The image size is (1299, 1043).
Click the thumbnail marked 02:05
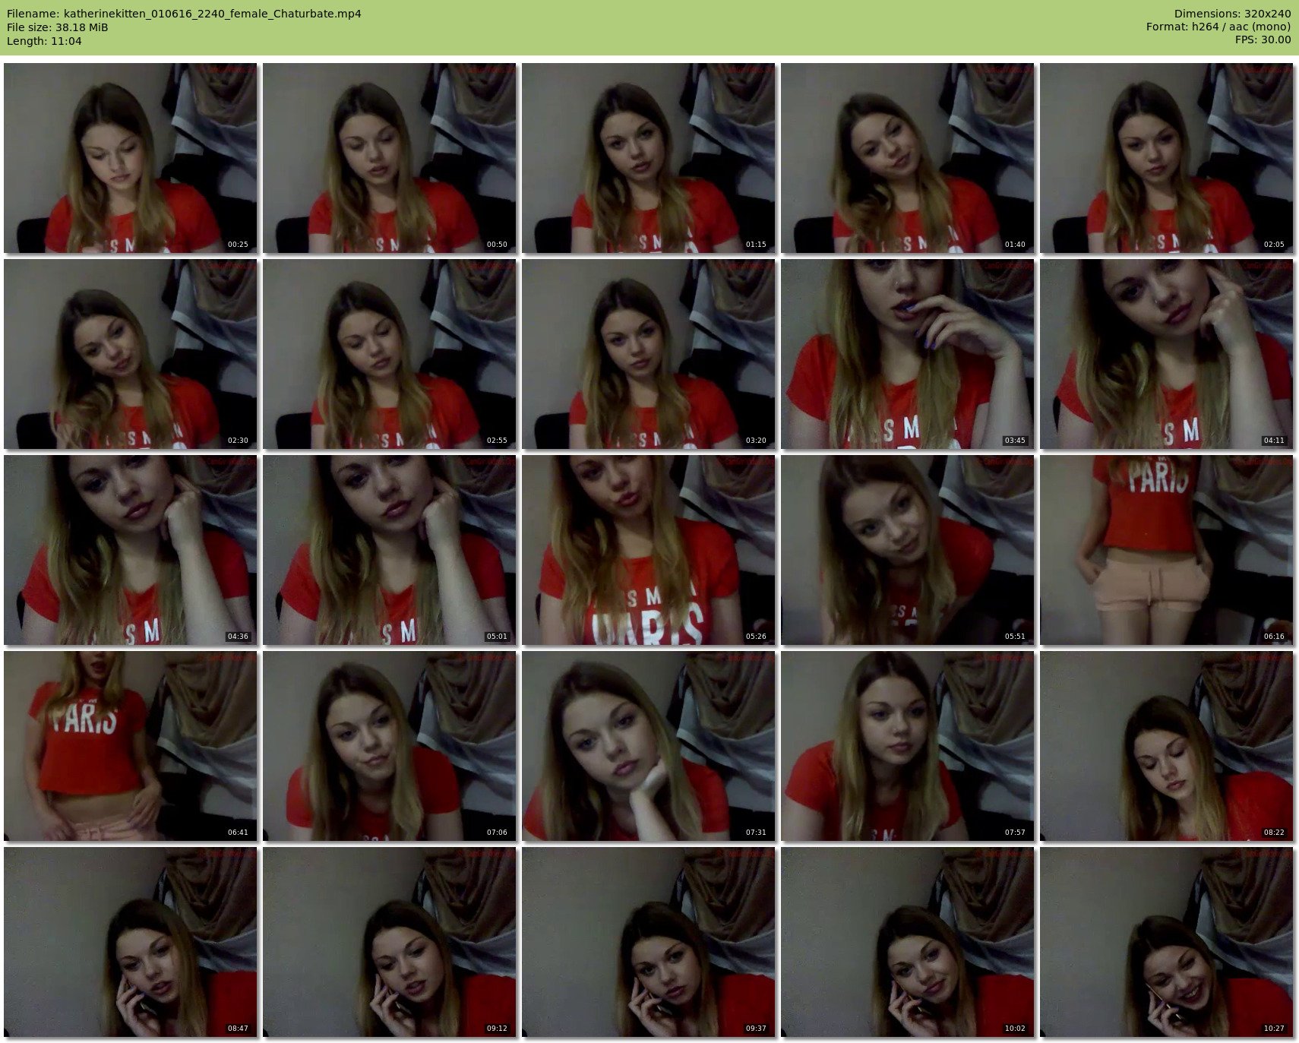point(1167,158)
